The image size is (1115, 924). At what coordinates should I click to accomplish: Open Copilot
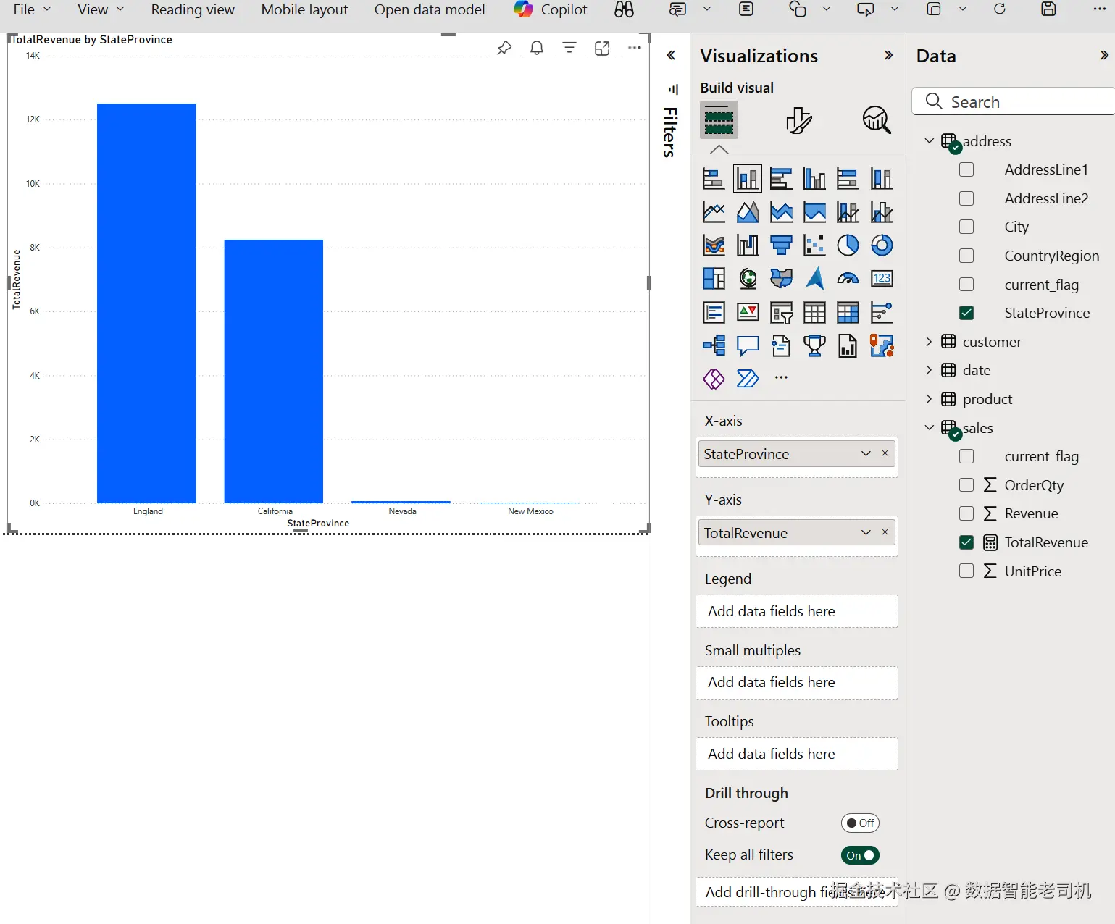coord(551,9)
